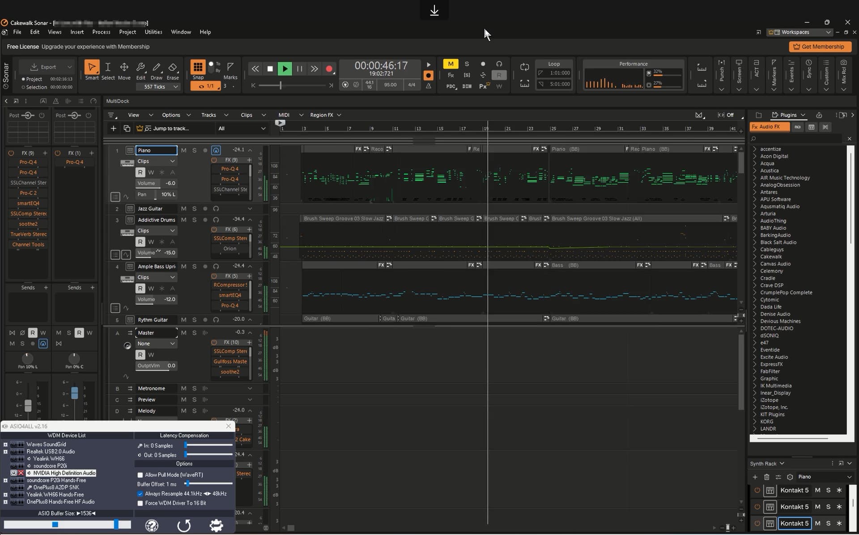Expand the FabFilter plugin folder
Image resolution: width=859 pixels, height=535 pixels.
755,371
